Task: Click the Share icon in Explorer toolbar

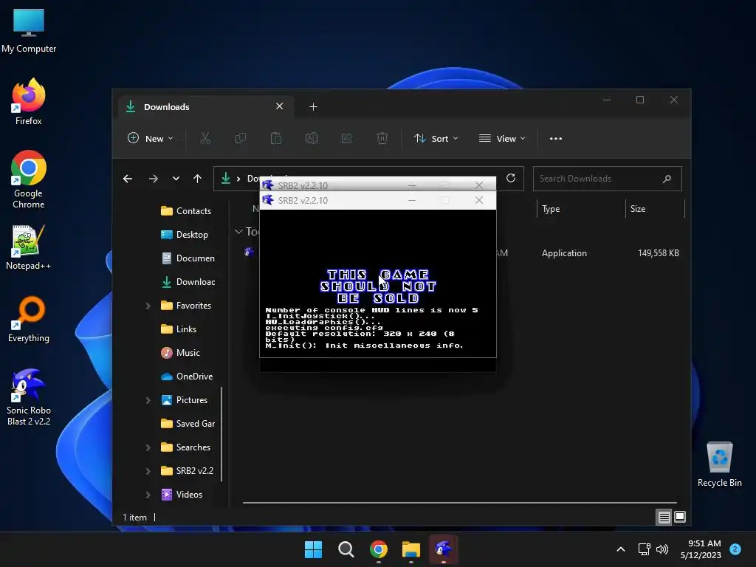Action: click(x=347, y=138)
